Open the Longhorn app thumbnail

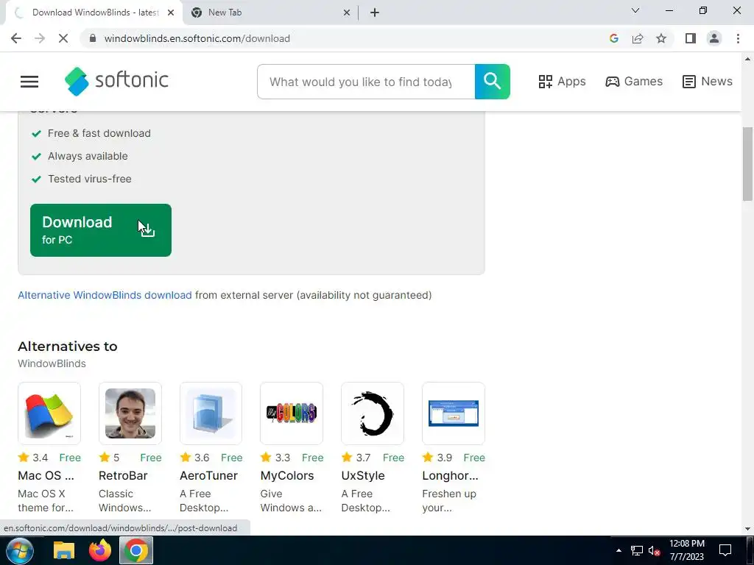pyautogui.click(x=454, y=413)
